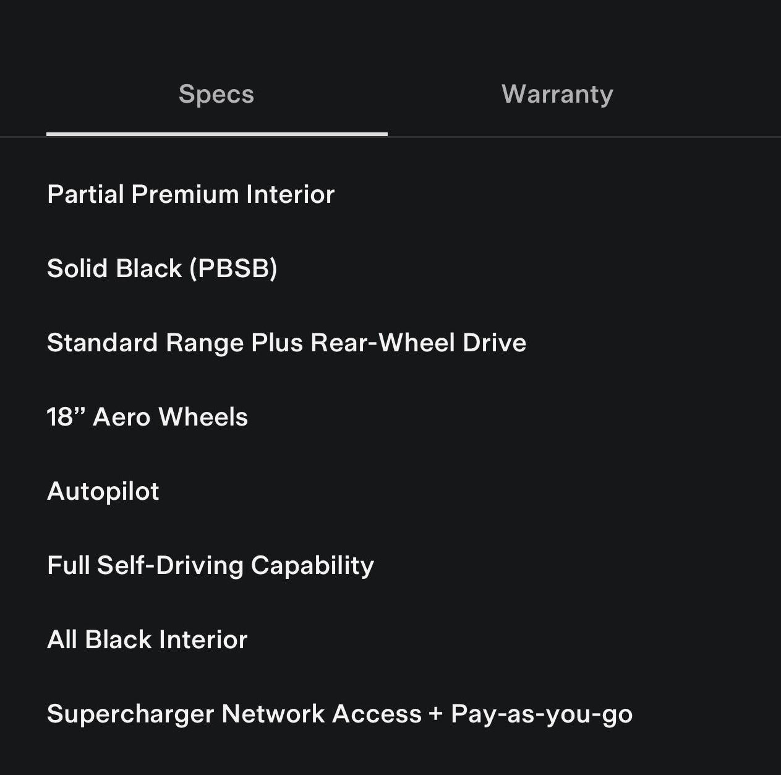Pick the Aero Wheels specification row
The width and height of the screenshot is (781, 775).
tap(147, 417)
